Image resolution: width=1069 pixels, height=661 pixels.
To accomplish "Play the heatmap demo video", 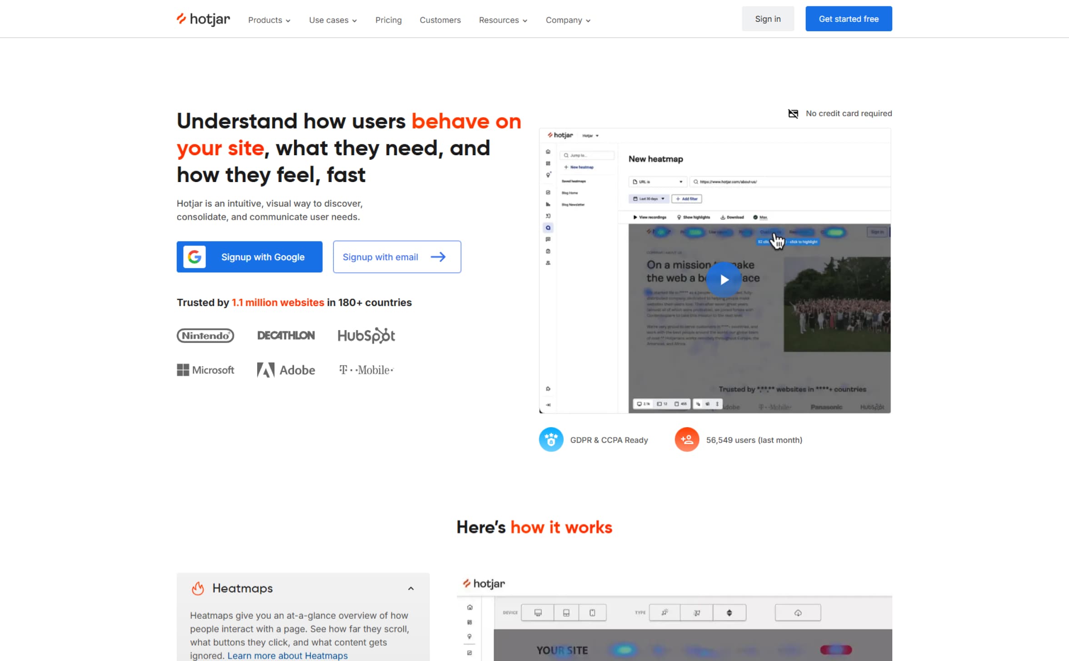I will (724, 280).
